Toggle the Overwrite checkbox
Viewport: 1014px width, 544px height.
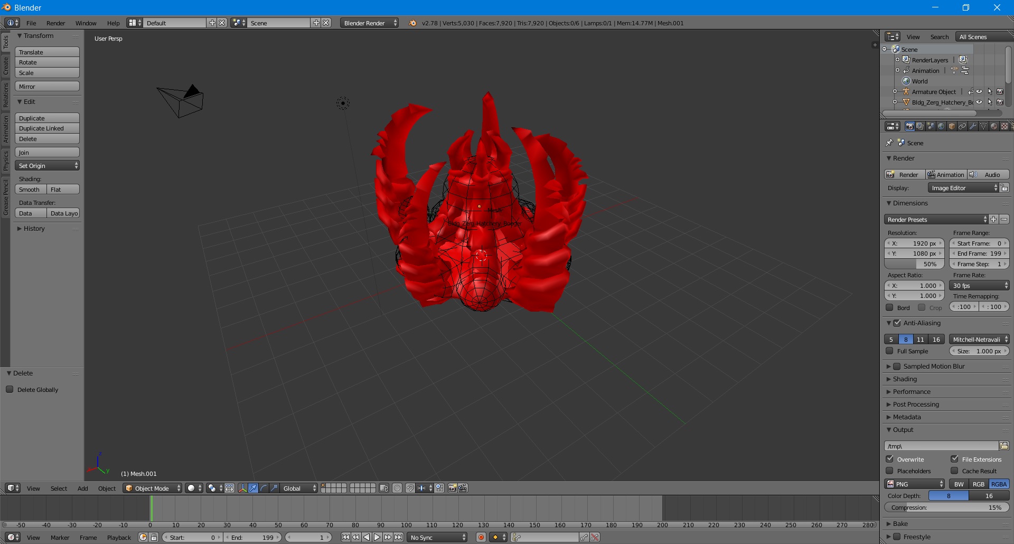(889, 459)
